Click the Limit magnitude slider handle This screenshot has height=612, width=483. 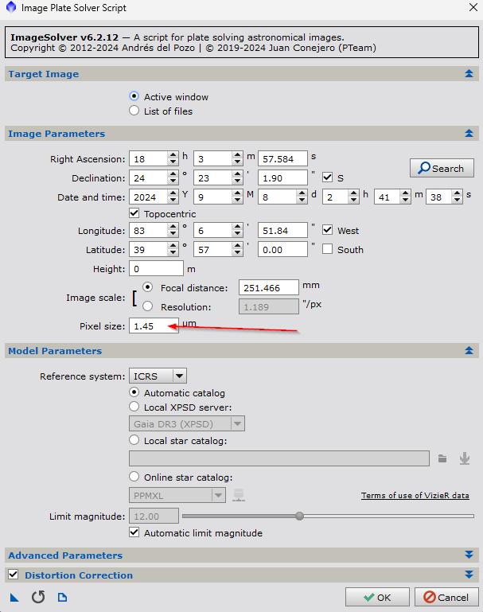(299, 516)
